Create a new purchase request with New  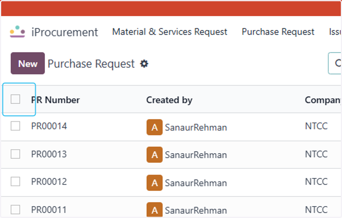pos(28,63)
